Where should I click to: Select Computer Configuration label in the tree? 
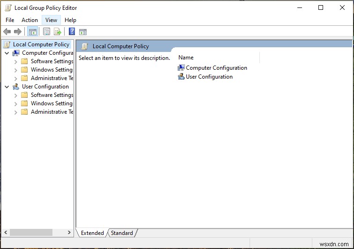tap(48, 53)
